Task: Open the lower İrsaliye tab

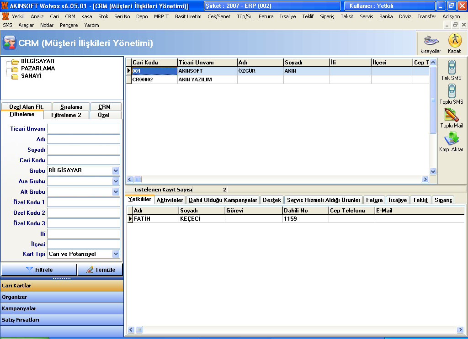Action: (x=398, y=200)
